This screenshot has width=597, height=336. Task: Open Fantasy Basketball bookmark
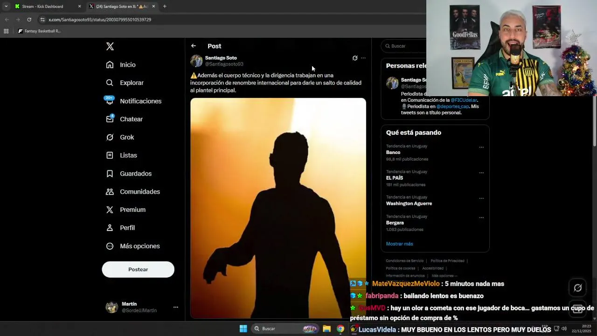click(x=39, y=31)
